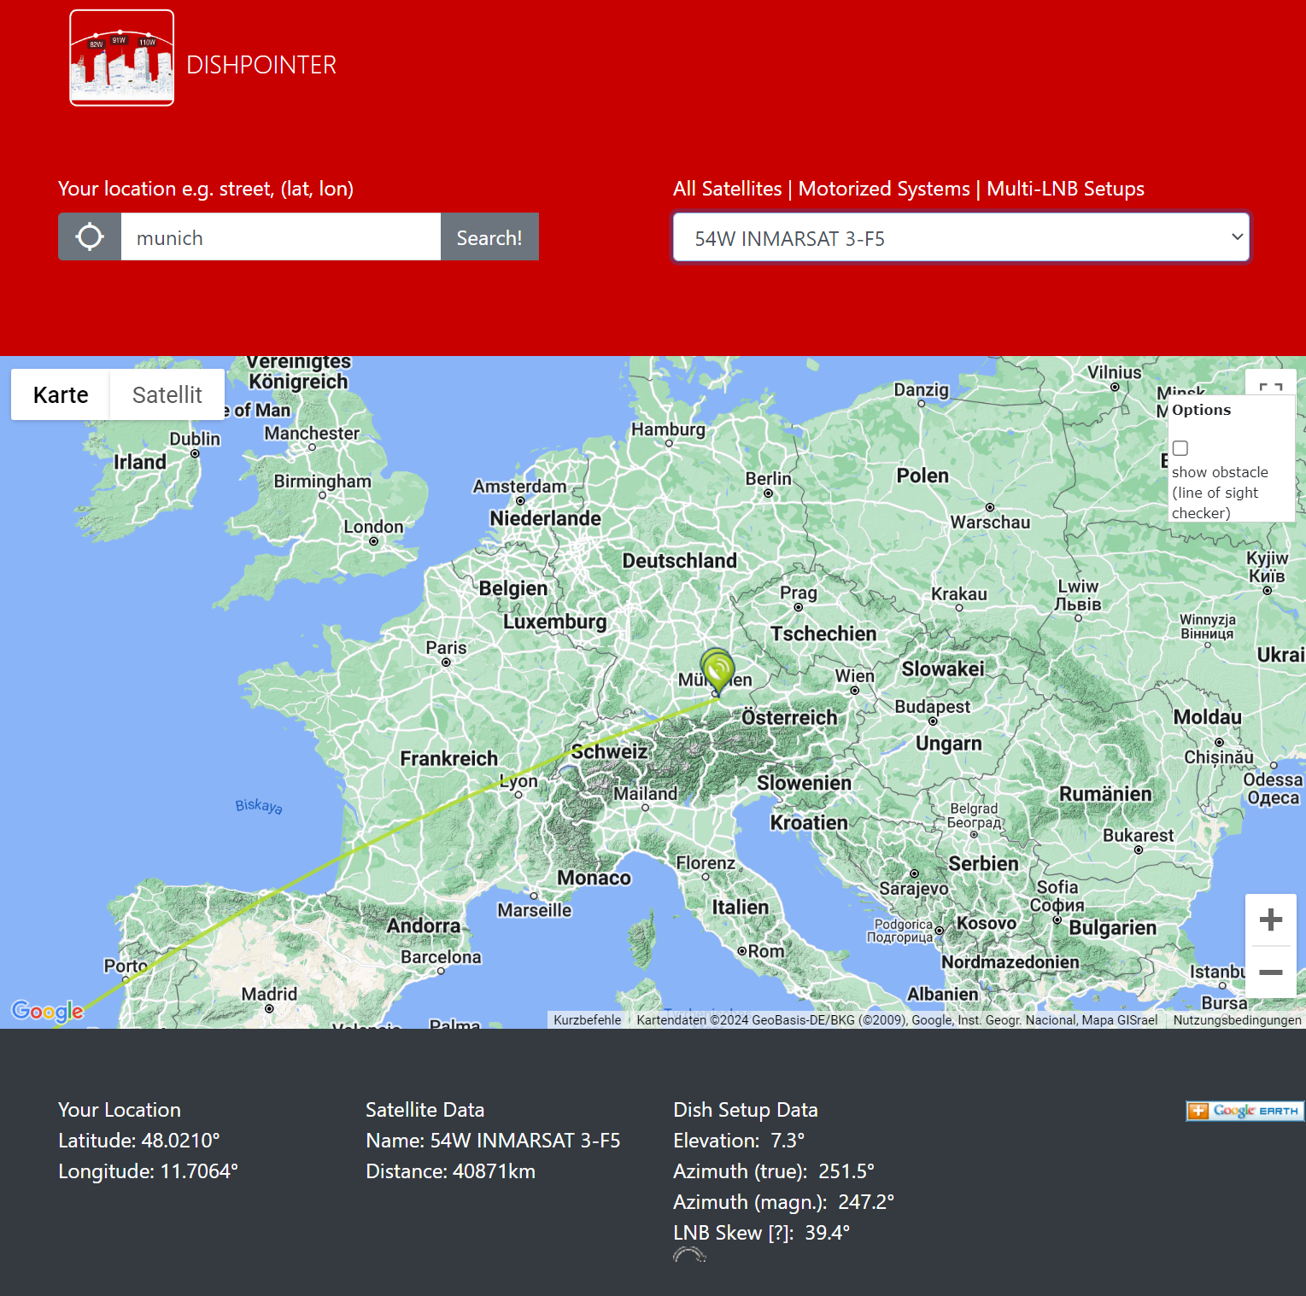Click the location input field
This screenshot has height=1296, width=1306.
pyautogui.click(x=280, y=237)
